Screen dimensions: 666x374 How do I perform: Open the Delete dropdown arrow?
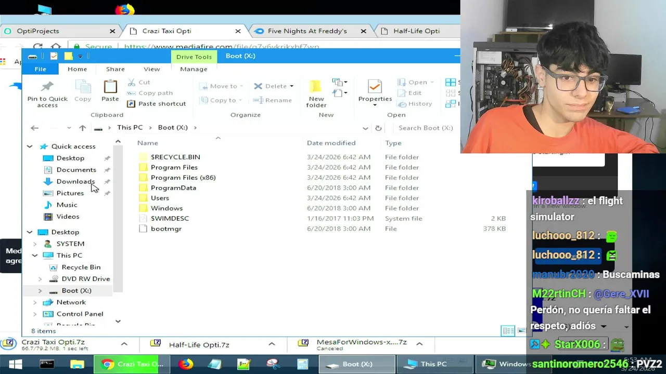coord(291,86)
